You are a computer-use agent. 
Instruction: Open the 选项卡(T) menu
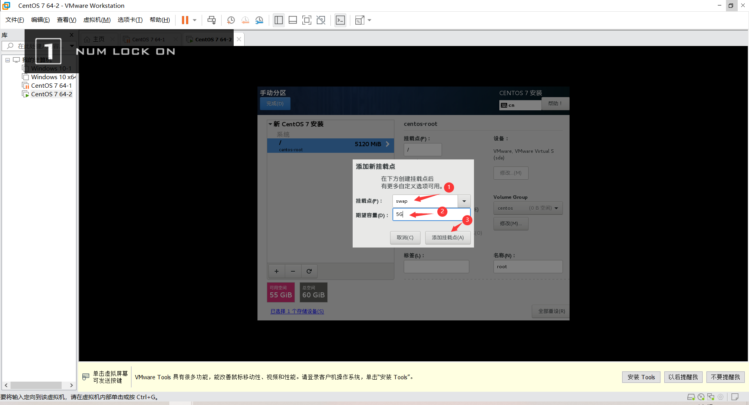pyautogui.click(x=130, y=20)
